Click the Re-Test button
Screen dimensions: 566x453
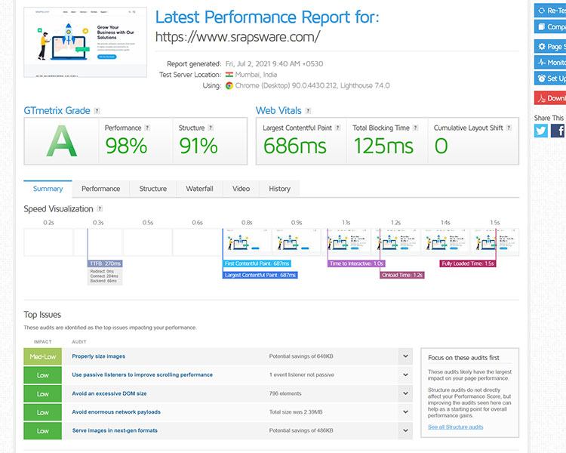551,11
